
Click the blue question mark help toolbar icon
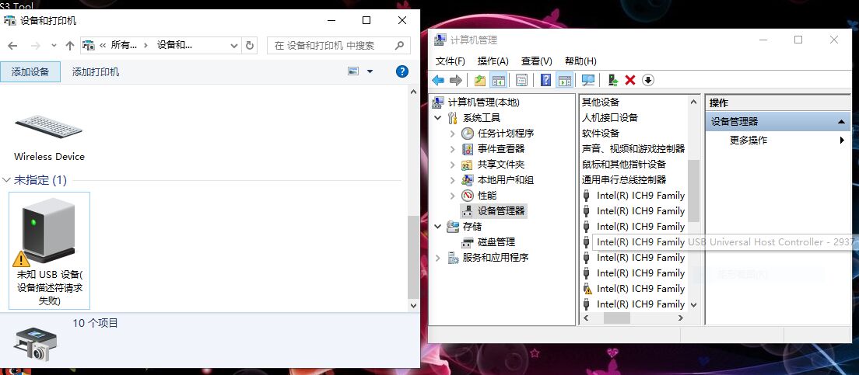pyautogui.click(x=545, y=80)
